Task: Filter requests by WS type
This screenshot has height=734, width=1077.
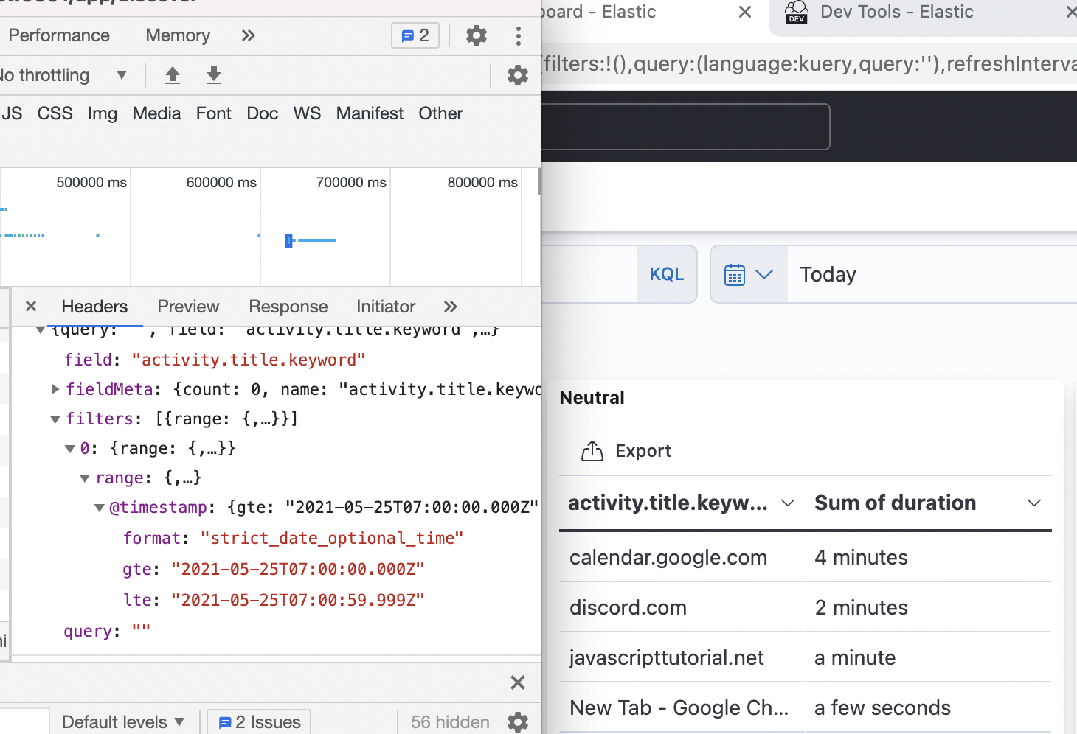Action: point(307,113)
